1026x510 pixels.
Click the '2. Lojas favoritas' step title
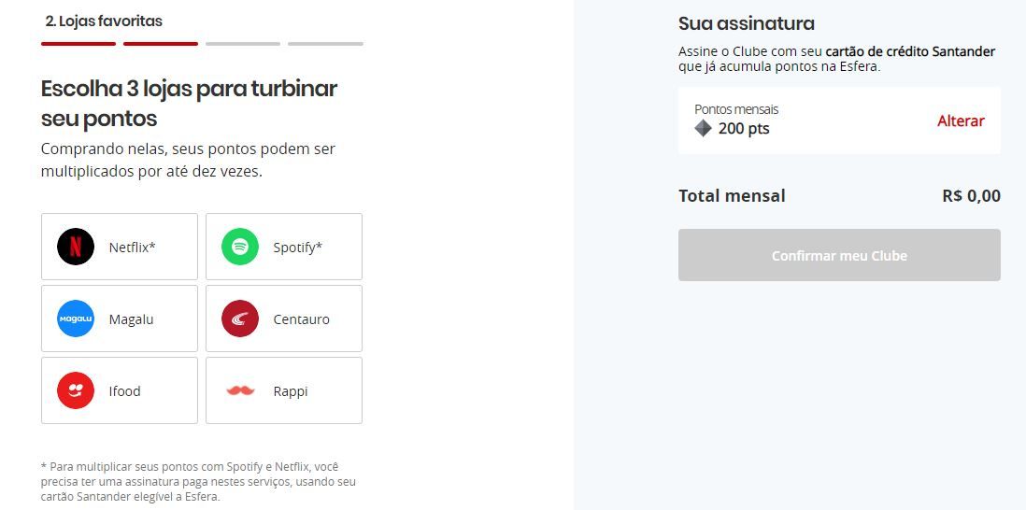coord(104,21)
